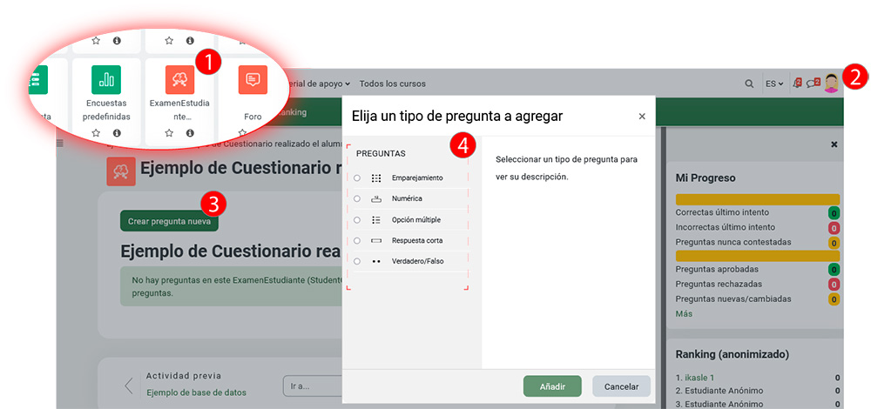Show info for Encuestas predefinidas activity
This screenshot has height=409, width=871.
(x=117, y=133)
